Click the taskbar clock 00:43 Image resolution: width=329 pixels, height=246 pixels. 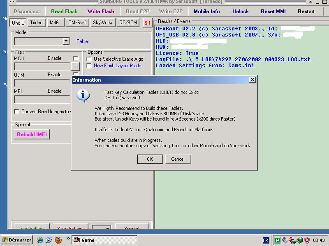pos(319,240)
